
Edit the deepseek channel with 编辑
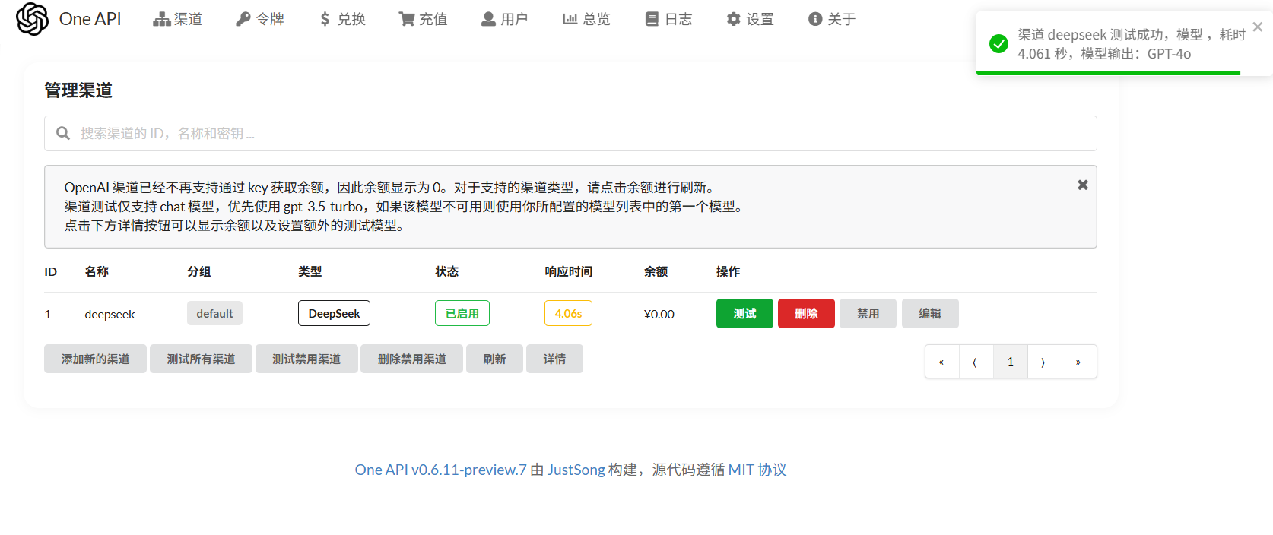coord(930,313)
